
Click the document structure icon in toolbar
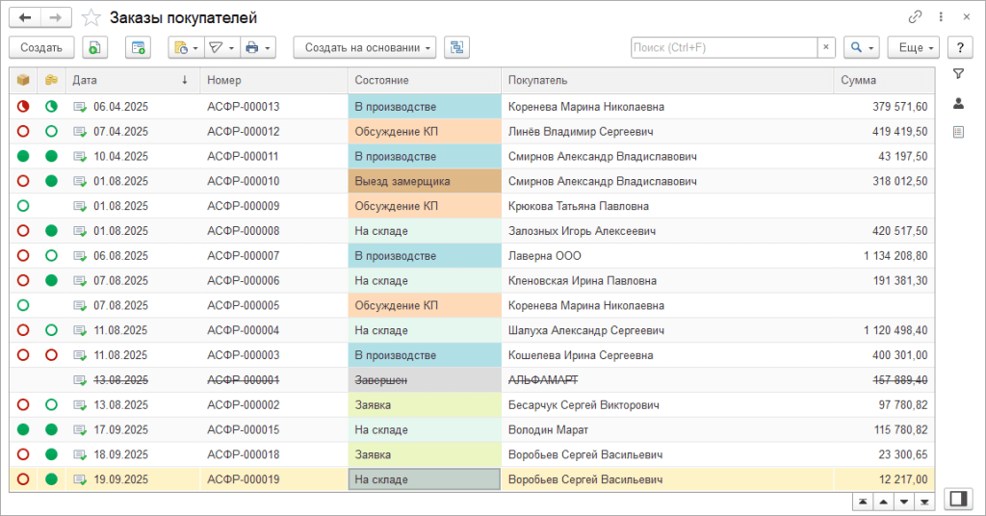point(455,47)
